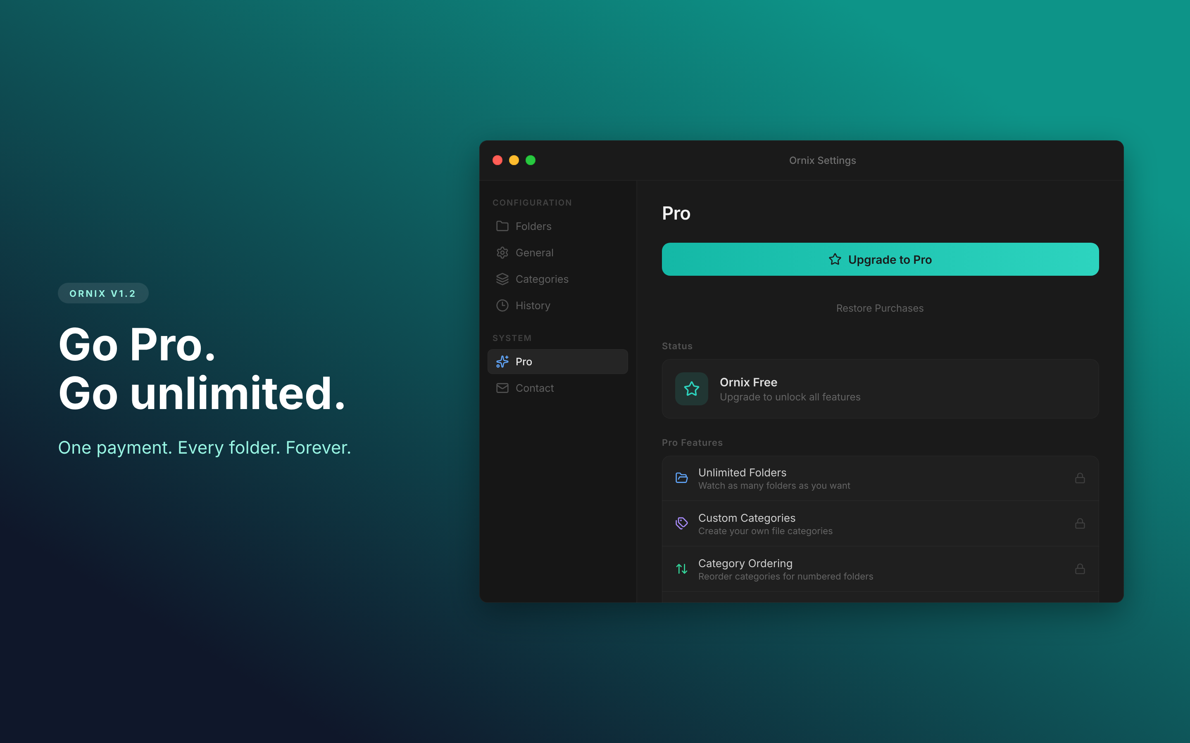
Task: Select the Folders icon in the sidebar
Action: [x=502, y=226]
